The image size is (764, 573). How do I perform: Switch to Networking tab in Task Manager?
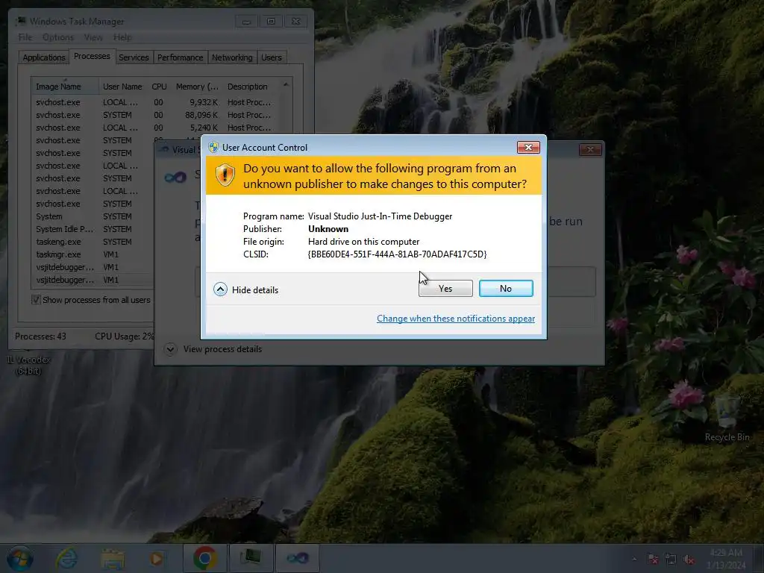click(x=232, y=57)
